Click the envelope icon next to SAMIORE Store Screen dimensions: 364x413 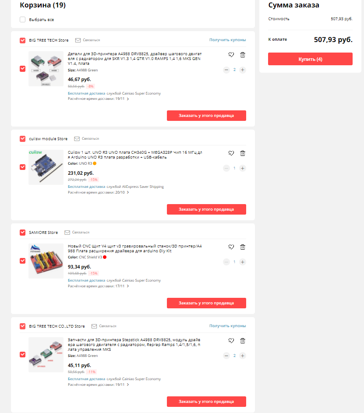point(67,232)
